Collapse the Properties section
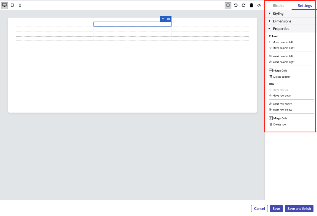Viewport: 317px width, 216px height. (290, 28)
